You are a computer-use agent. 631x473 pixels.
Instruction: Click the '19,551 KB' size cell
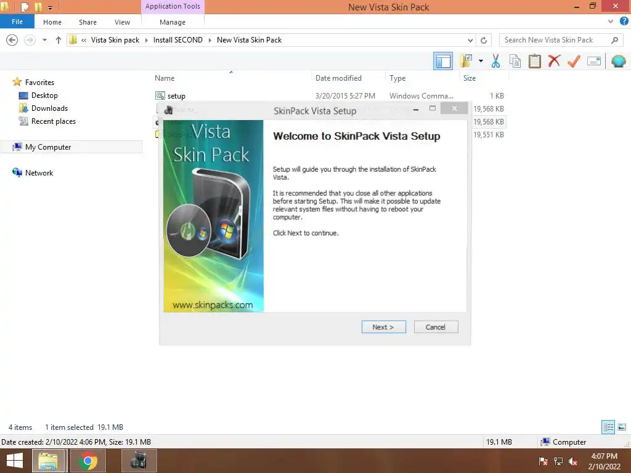489,135
